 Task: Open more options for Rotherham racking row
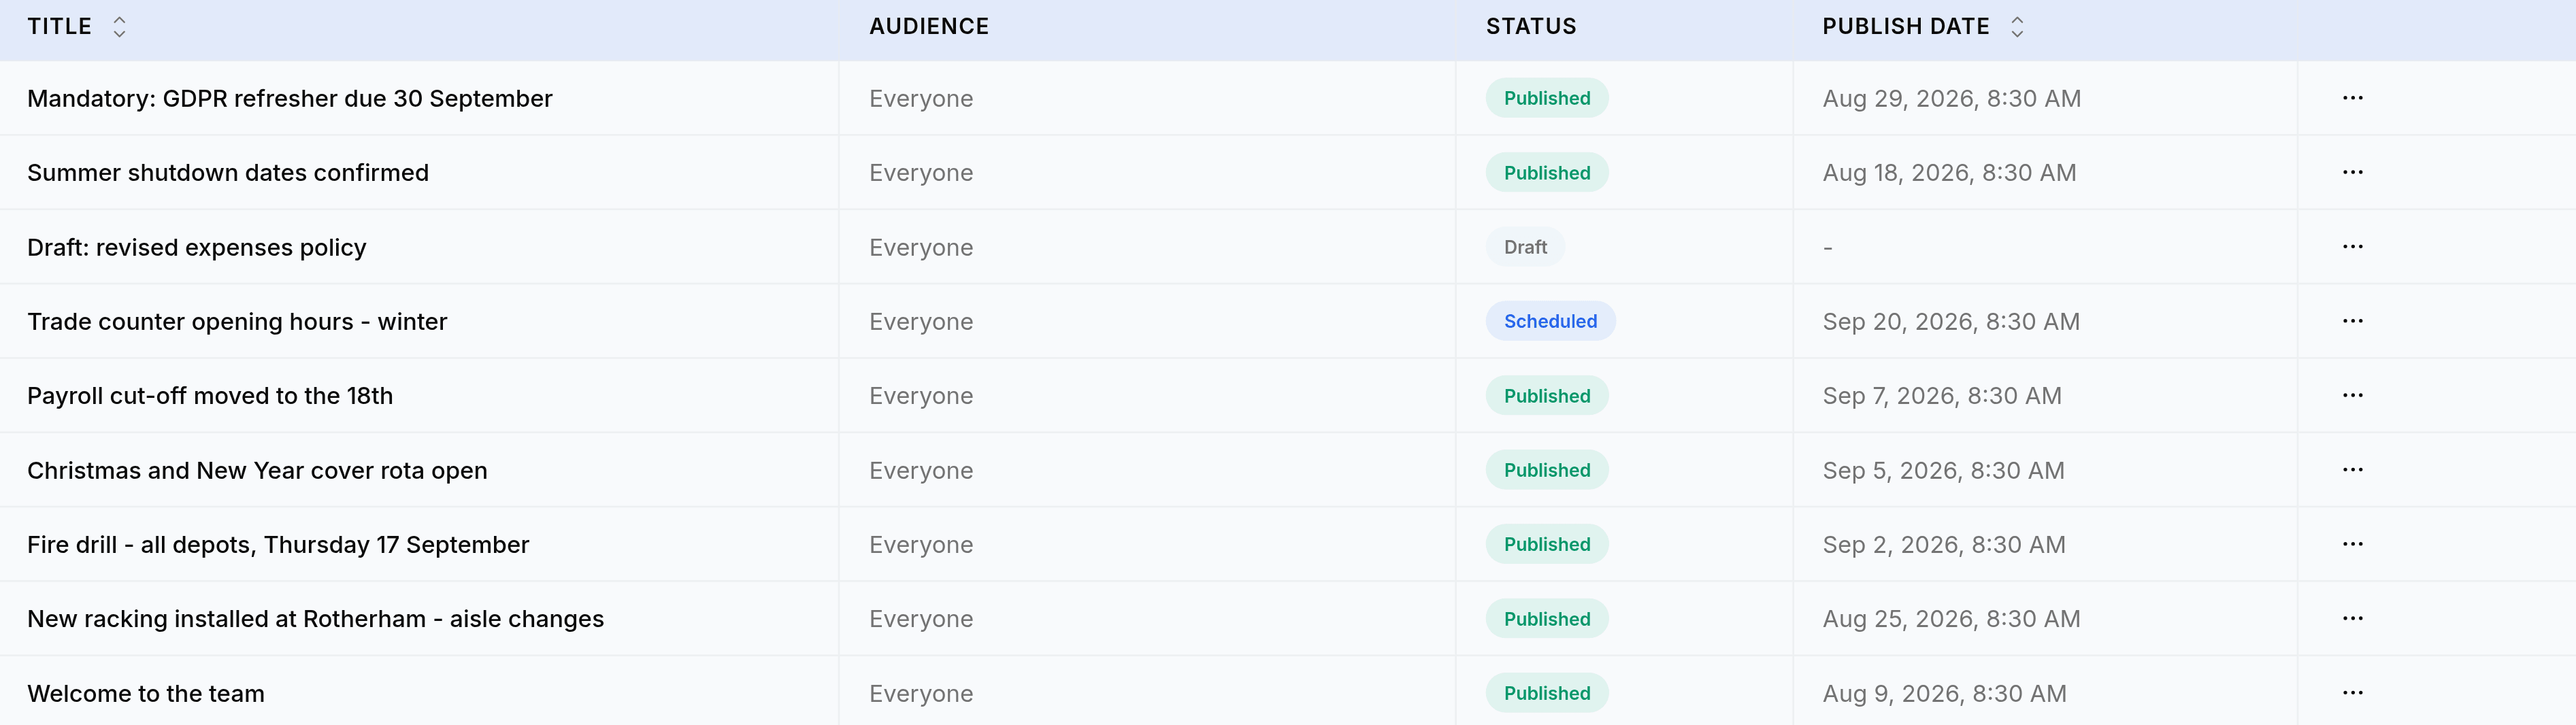pyautogui.click(x=2352, y=618)
